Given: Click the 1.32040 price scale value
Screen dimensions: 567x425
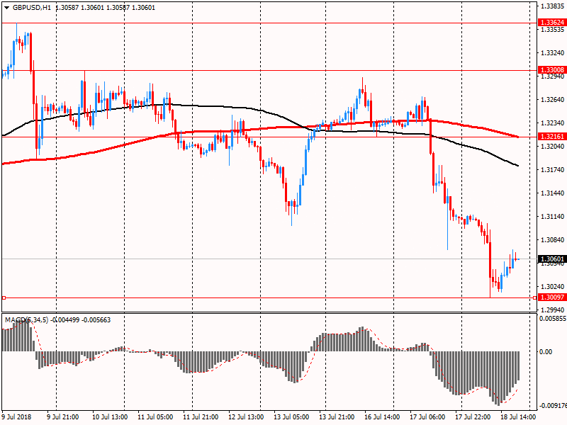Looking at the screenshot, I should tap(553, 147).
